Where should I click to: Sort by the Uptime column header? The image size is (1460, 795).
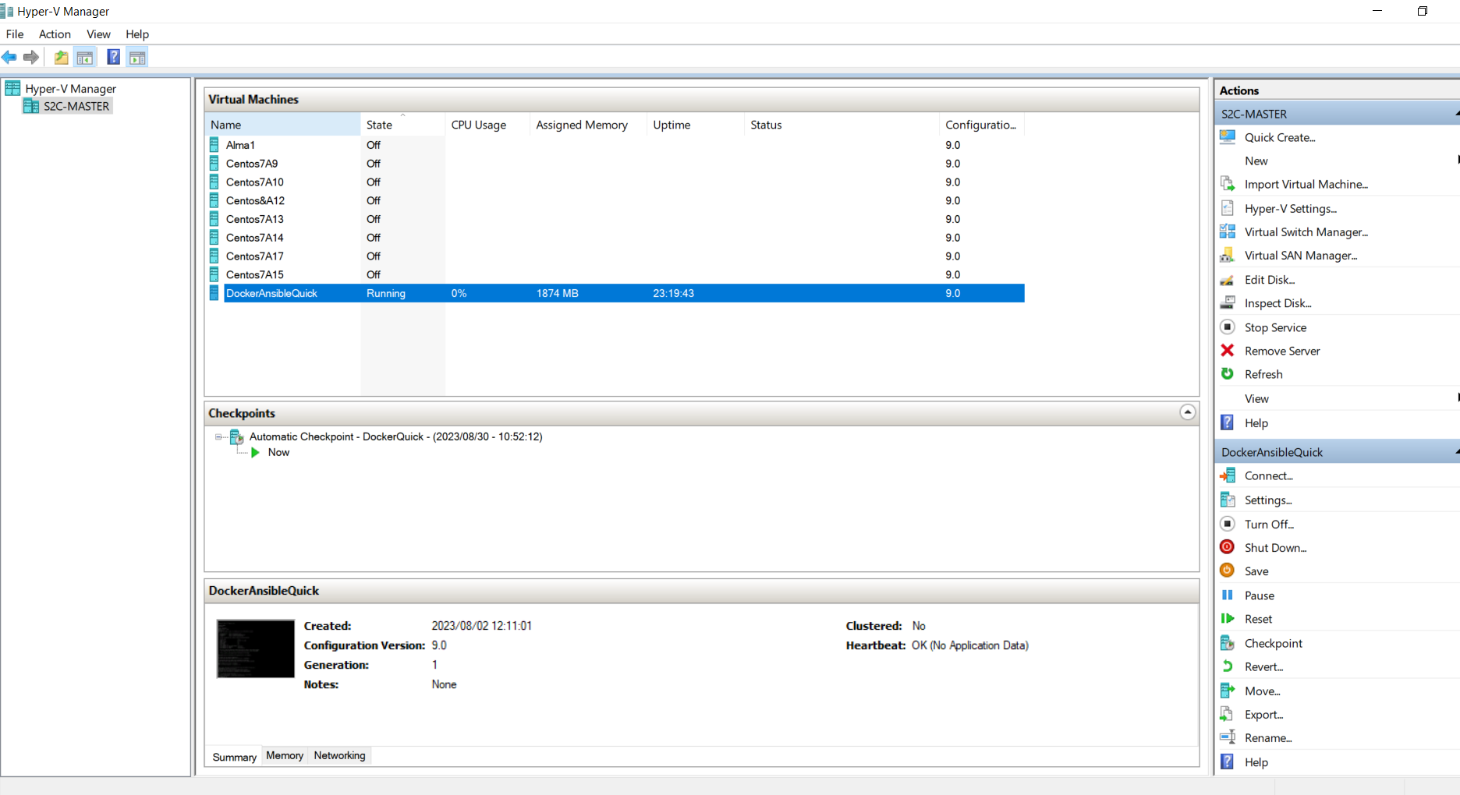(x=696, y=125)
